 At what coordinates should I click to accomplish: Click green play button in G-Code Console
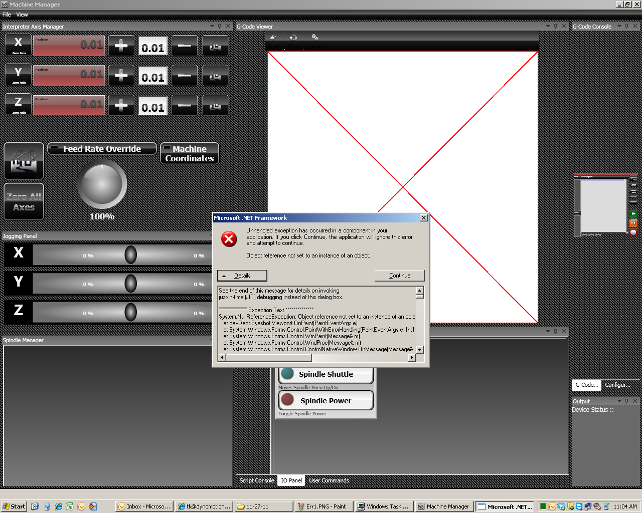[633, 214]
